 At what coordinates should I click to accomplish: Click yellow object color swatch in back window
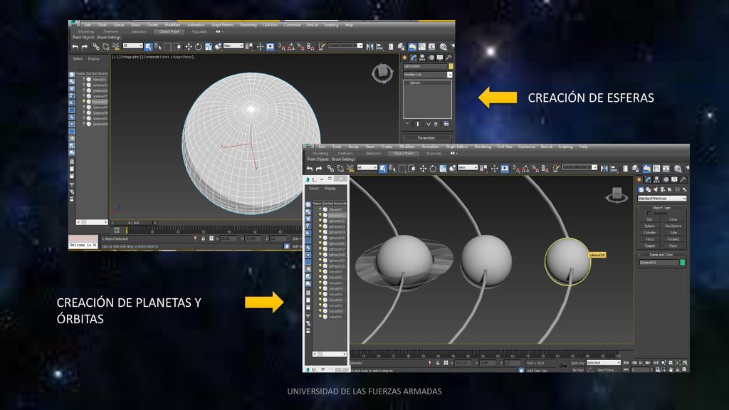point(451,66)
